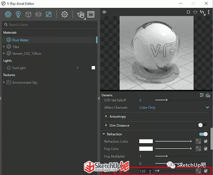Click the Fog Color white swatch
Viewport: 213px width, 175px height.
click(x=146, y=149)
